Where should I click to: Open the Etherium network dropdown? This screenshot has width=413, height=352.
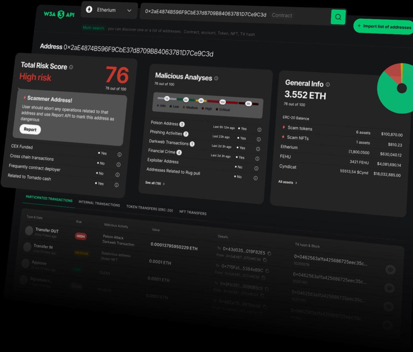coord(109,10)
